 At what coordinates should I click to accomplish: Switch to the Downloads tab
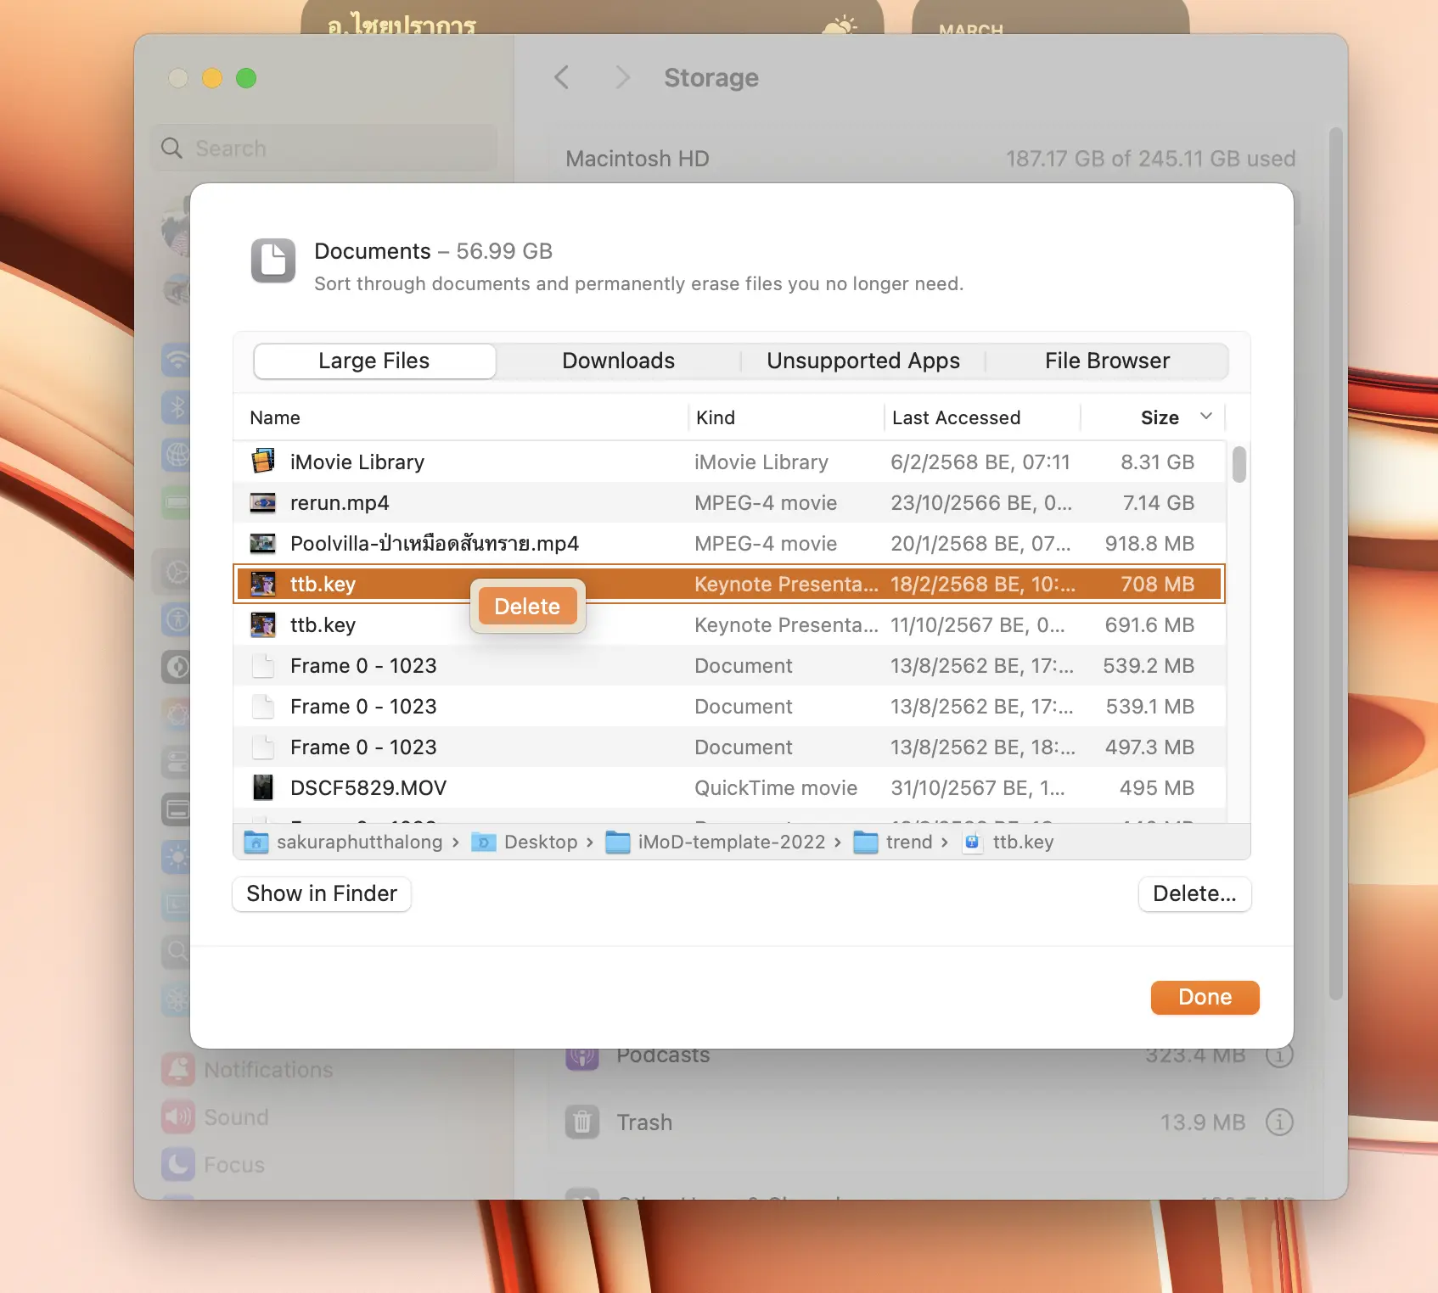618,361
